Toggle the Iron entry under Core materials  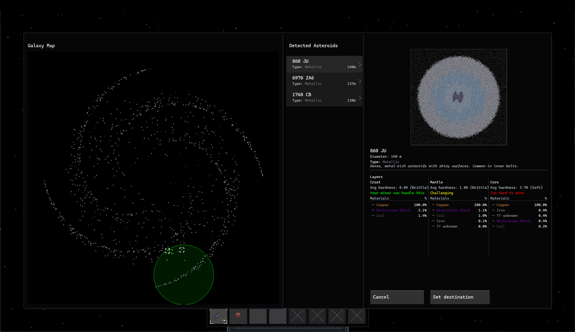[x=501, y=210]
